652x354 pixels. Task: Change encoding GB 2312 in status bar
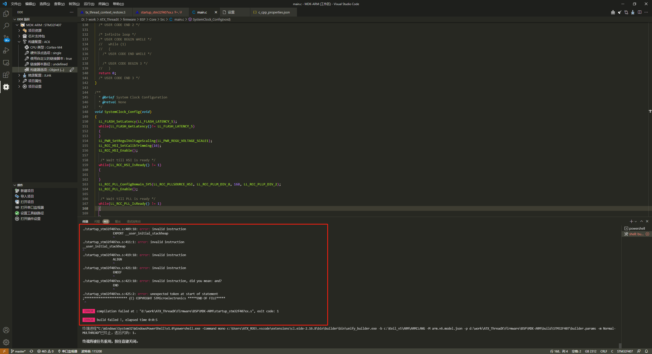[591, 351]
